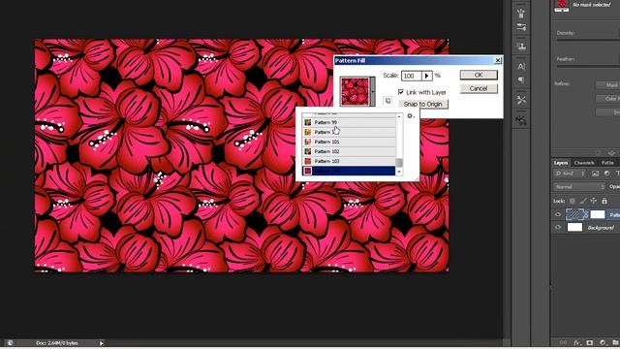Lock all padlock icon
Screen dimensions: 620x349
[x=604, y=201]
